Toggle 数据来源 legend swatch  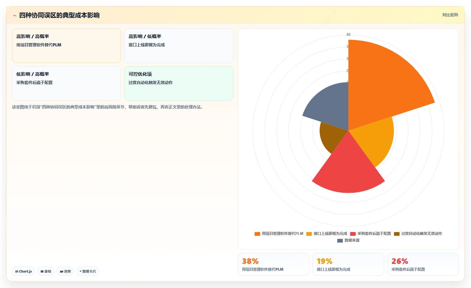(340, 240)
